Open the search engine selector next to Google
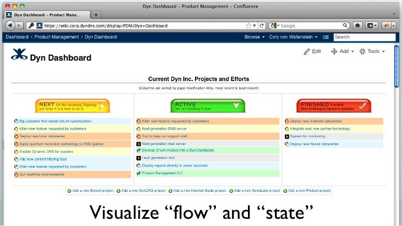This screenshot has height=226, width=402. pyautogui.click(x=274, y=25)
